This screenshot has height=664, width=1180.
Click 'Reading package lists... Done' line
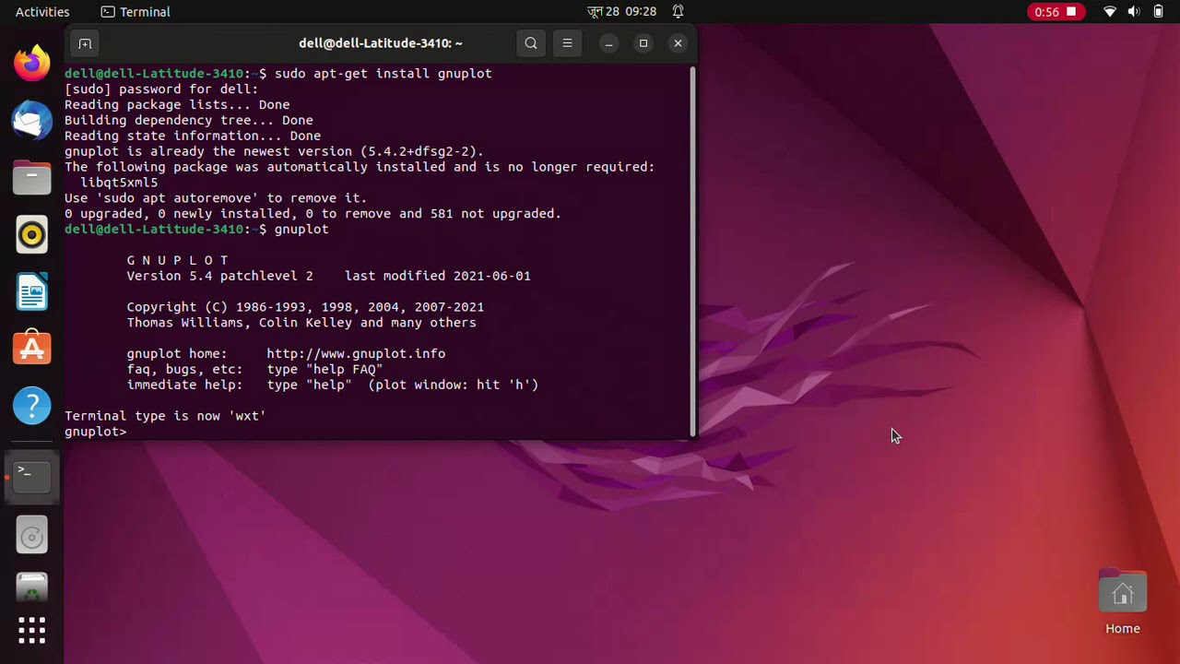[x=177, y=105]
